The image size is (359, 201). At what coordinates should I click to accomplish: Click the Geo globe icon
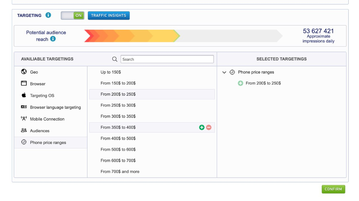(24, 72)
